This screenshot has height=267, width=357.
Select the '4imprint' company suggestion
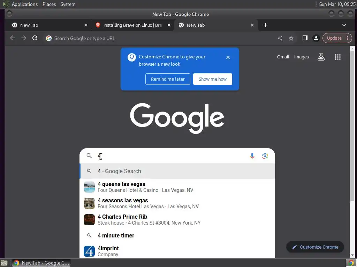(177, 251)
